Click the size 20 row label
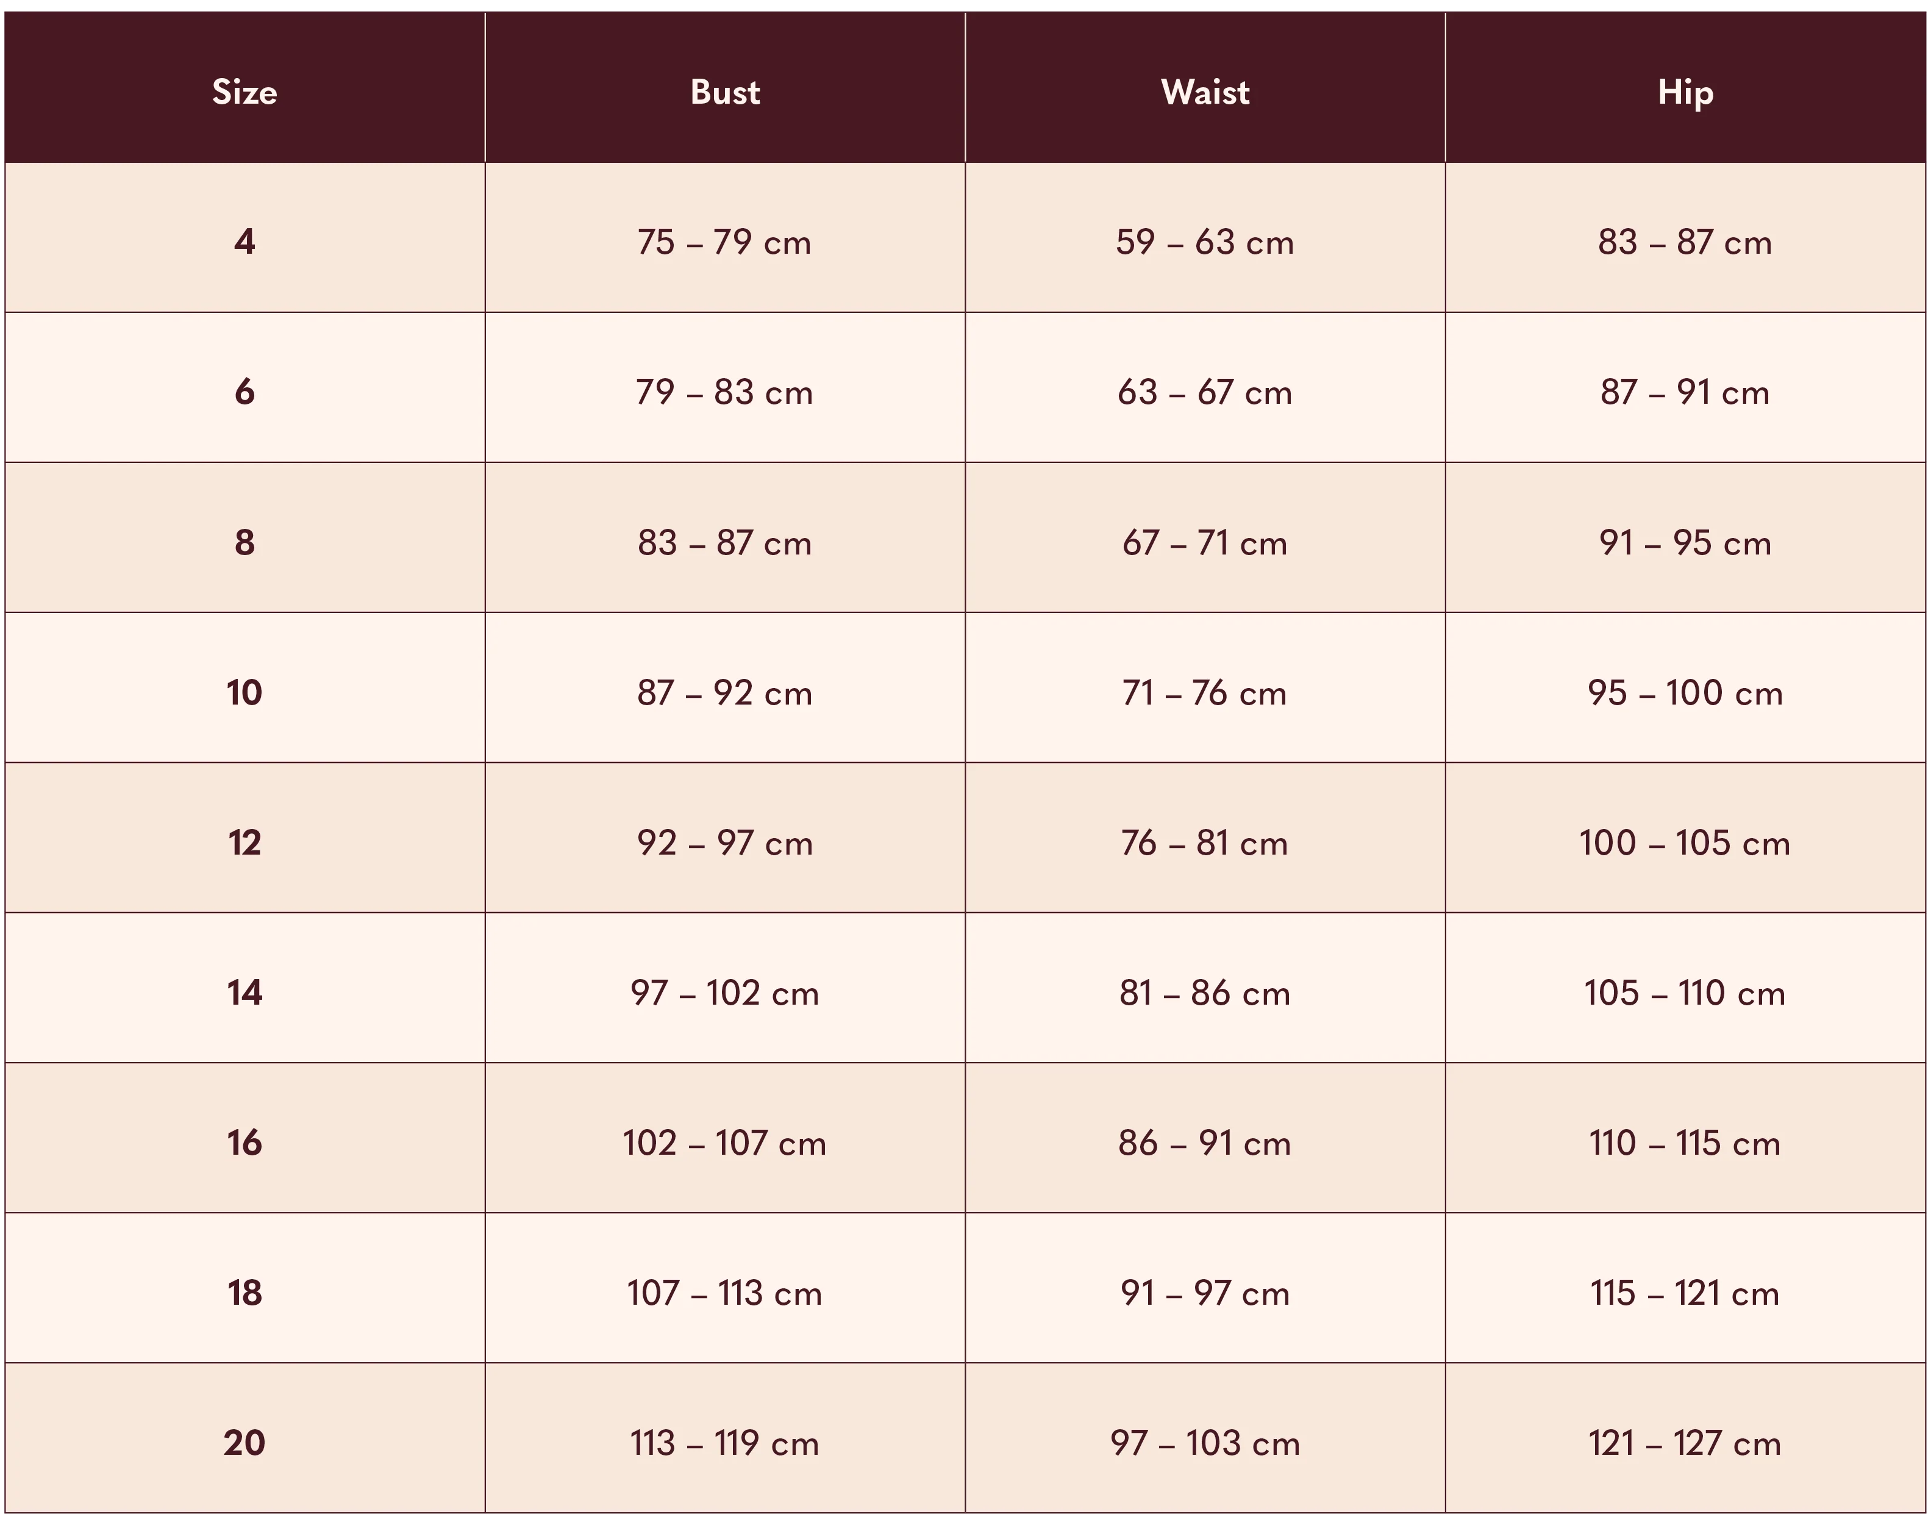Viewport: 1931px width, 1525px height. click(x=244, y=1443)
